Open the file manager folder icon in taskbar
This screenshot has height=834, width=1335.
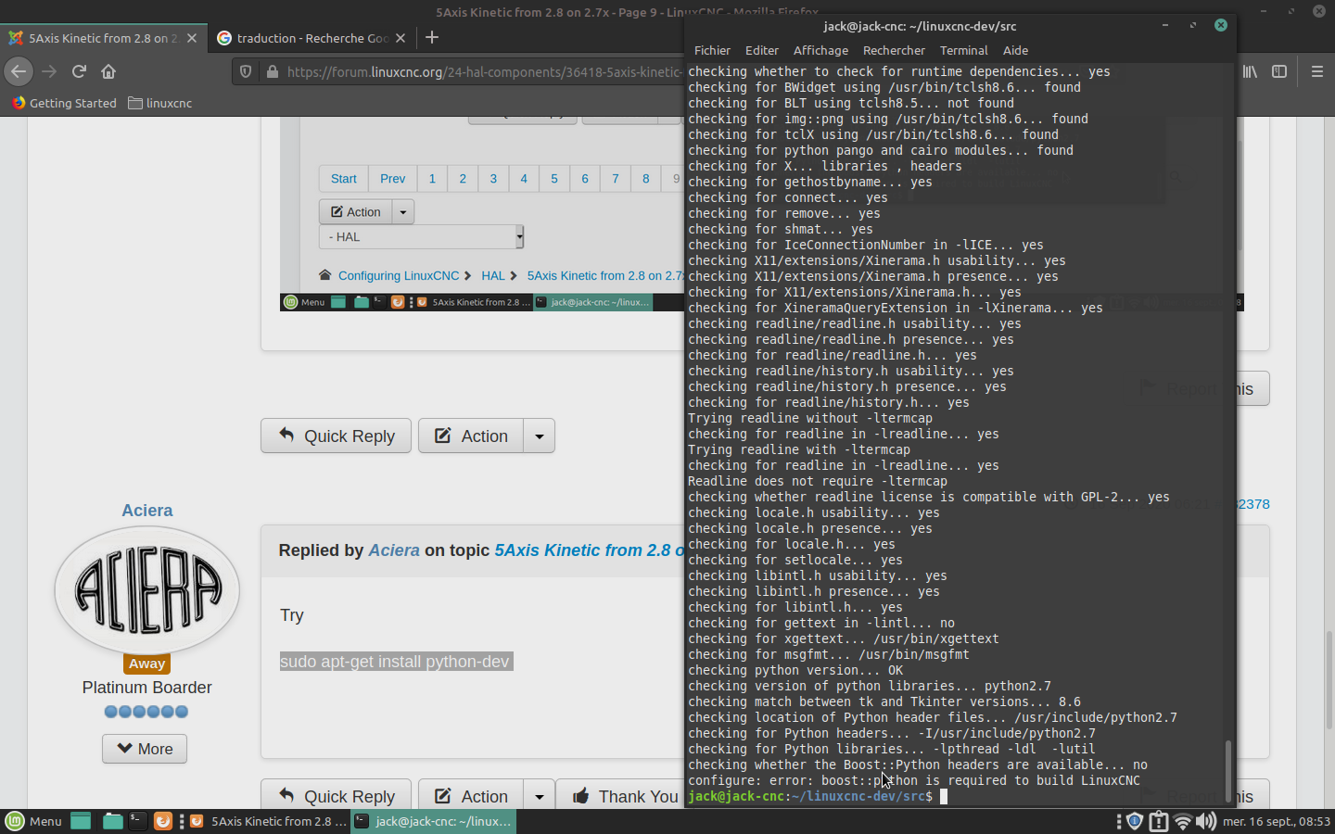click(112, 821)
